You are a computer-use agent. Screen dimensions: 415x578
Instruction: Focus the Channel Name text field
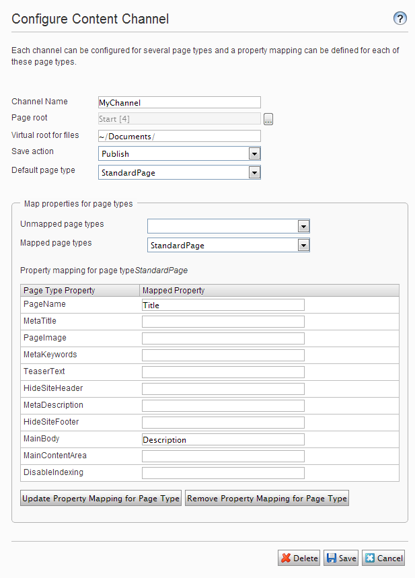(179, 102)
